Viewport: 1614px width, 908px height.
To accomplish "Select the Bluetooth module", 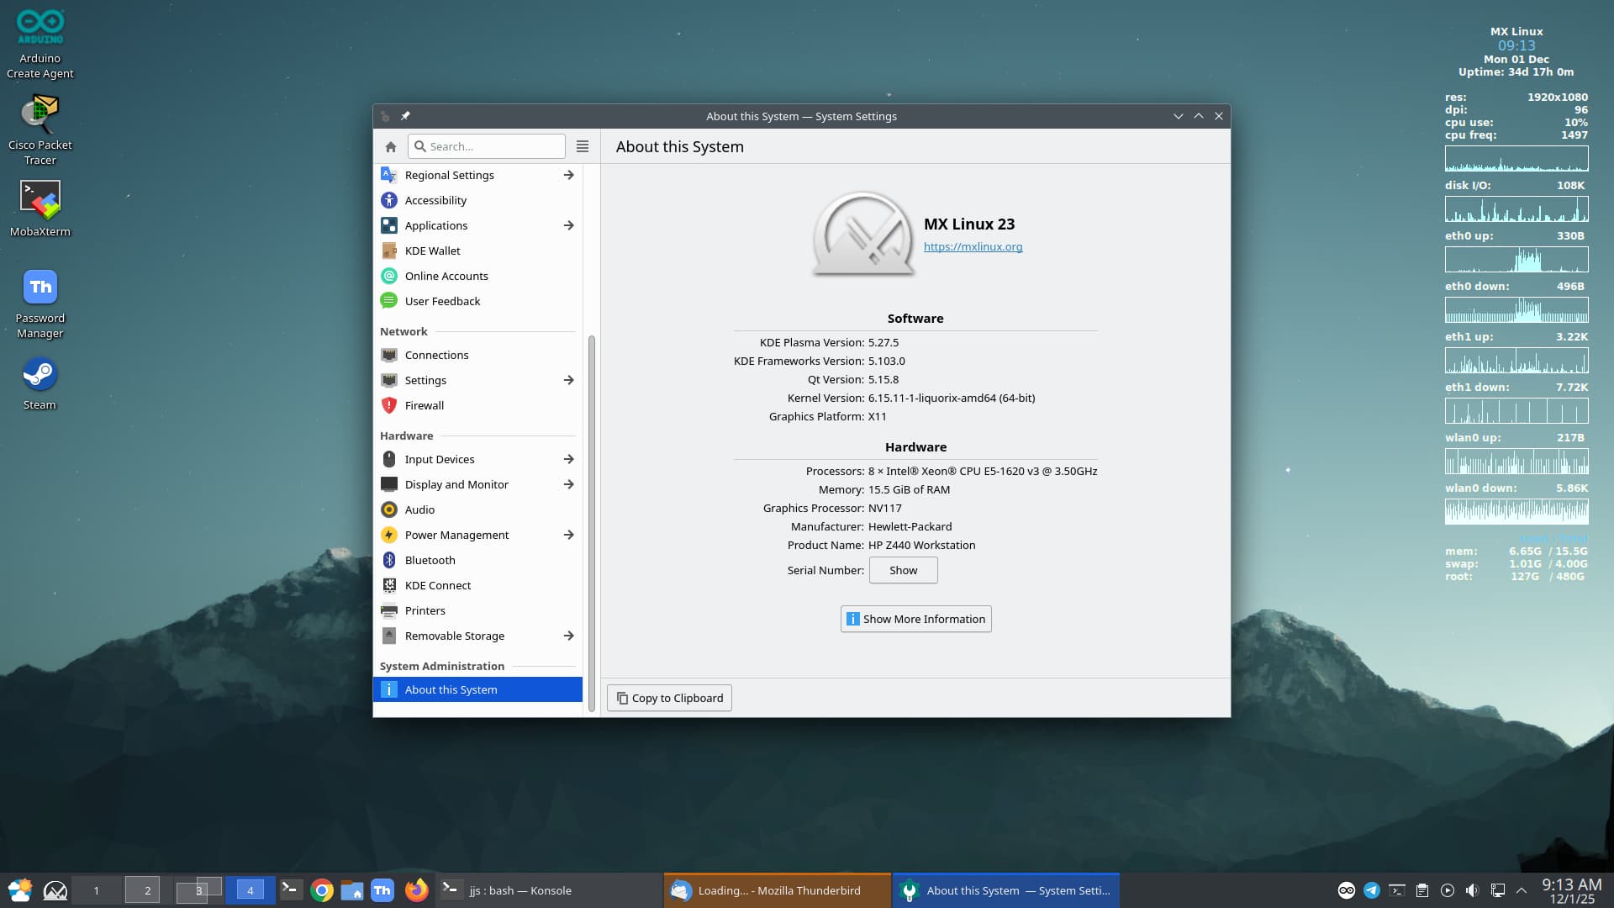I will click(x=430, y=560).
